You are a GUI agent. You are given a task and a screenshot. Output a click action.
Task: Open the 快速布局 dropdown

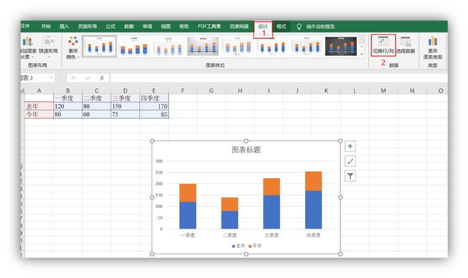[x=48, y=48]
